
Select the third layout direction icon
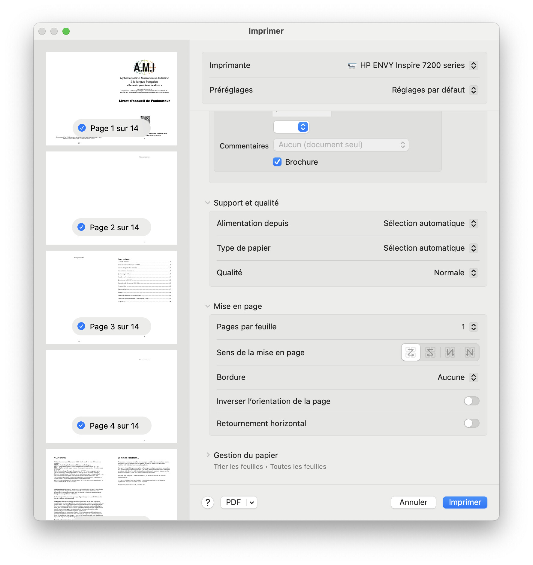click(x=450, y=352)
